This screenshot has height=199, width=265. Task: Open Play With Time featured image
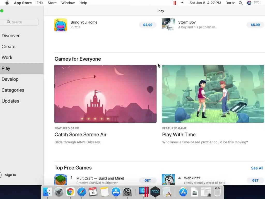(x=213, y=94)
